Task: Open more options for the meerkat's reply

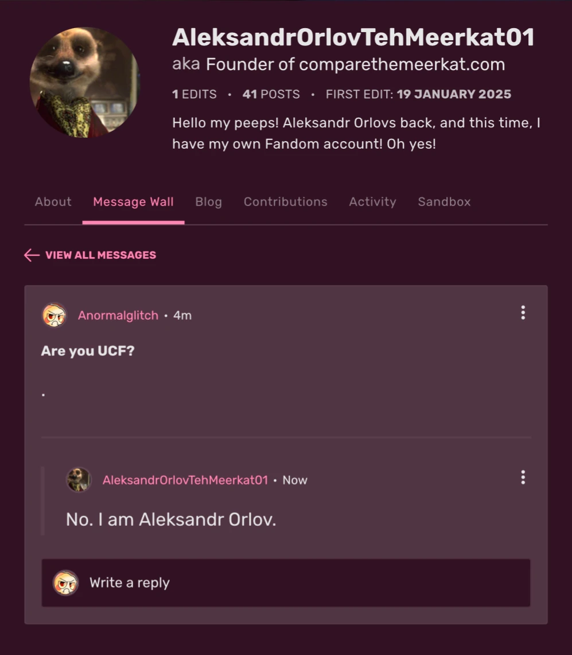Action: click(523, 478)
